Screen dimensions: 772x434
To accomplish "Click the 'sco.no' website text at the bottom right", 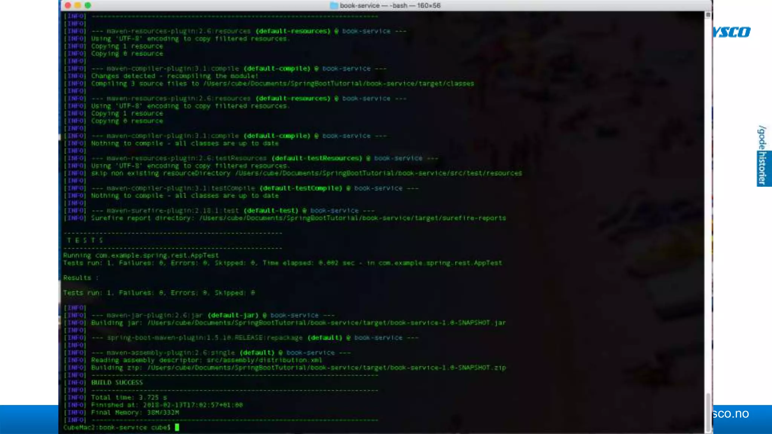I will tap(731, 414).
